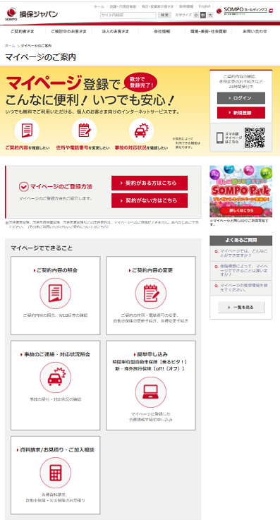Open the 店舗・代理店検索 header link
This screenshot has width=280, height=520.
[x=123, y=6]
